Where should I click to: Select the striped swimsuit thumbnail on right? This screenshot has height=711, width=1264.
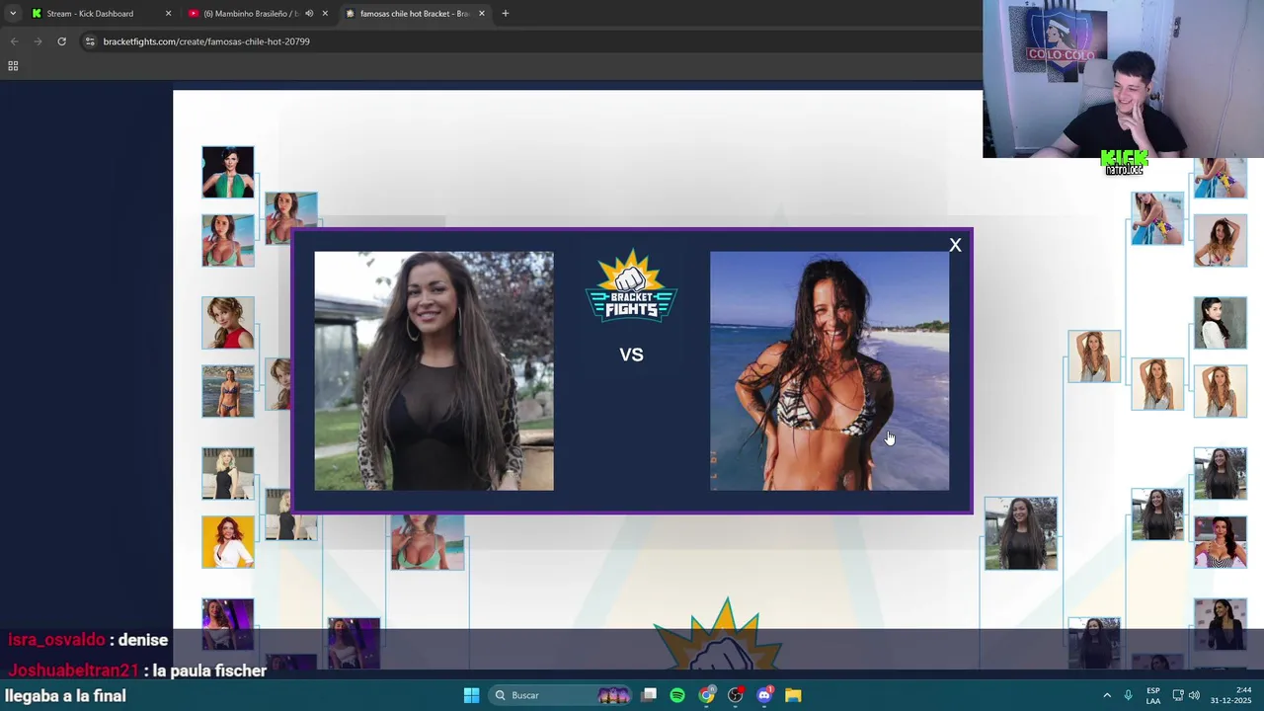point(1220,542)
